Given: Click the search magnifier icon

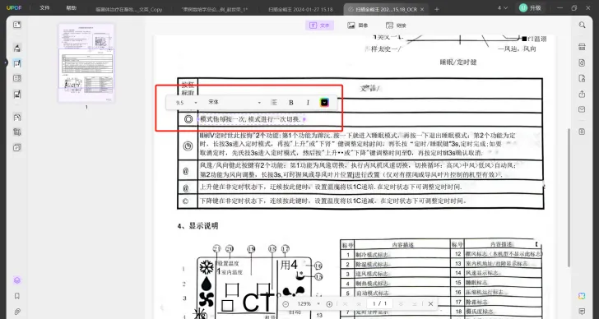Looking at the screenshot, I should click(582, 25).
